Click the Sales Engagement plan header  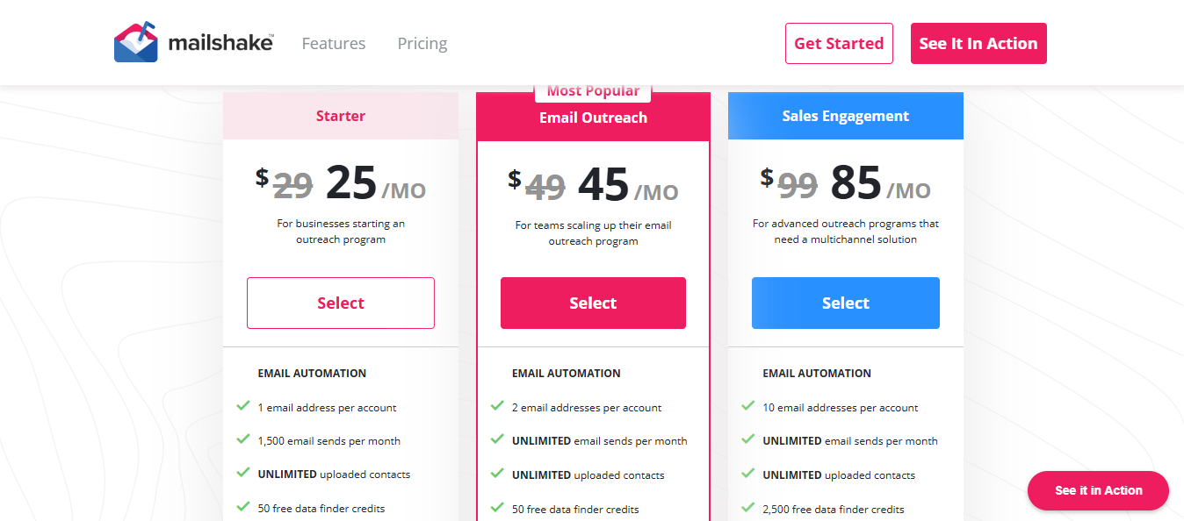pos(845,115)
